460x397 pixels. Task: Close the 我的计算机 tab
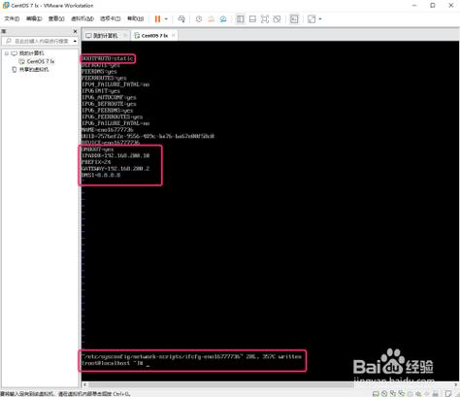pos(125,35)
